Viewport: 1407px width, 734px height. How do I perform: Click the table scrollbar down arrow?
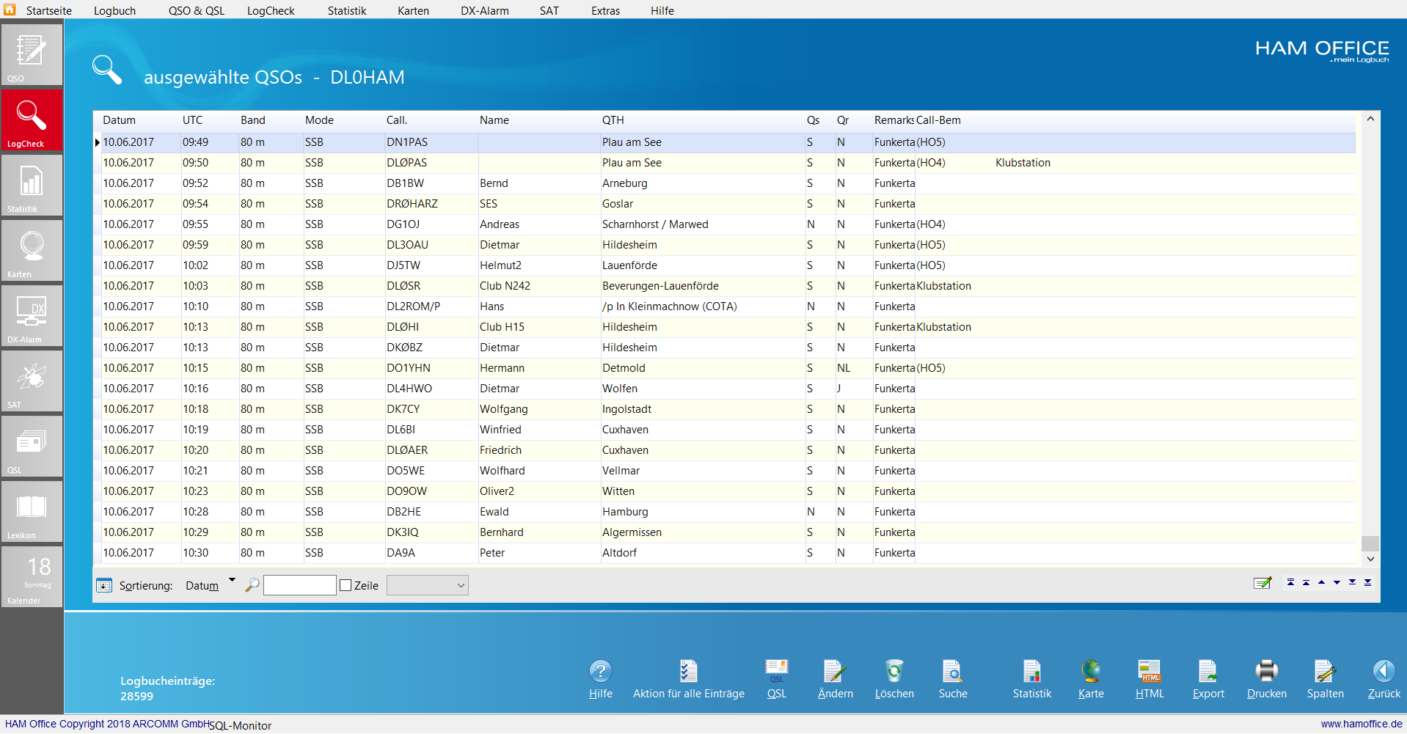point(1370,559)
